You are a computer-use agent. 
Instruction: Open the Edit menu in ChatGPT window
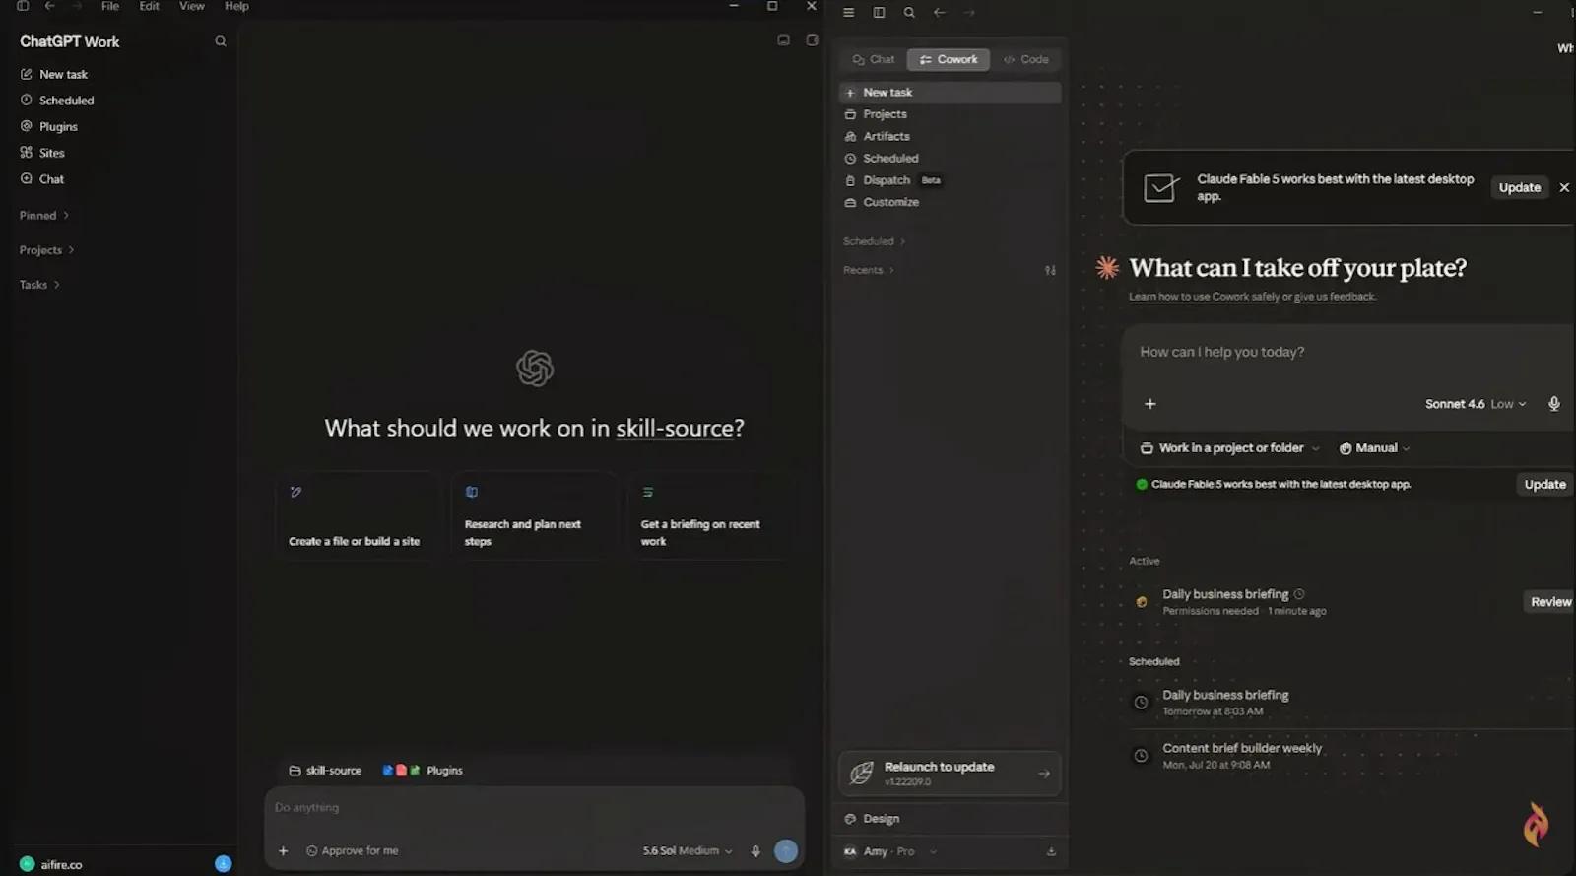pyautogui.click(x=149, y=6)
